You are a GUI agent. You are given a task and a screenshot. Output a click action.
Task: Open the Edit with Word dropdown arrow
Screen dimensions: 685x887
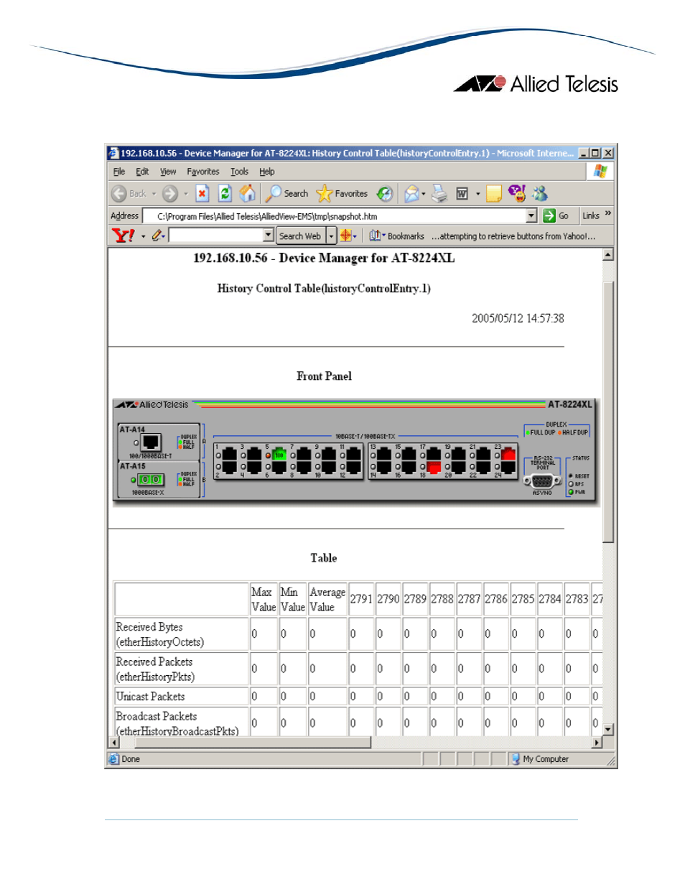coord(477,194)
